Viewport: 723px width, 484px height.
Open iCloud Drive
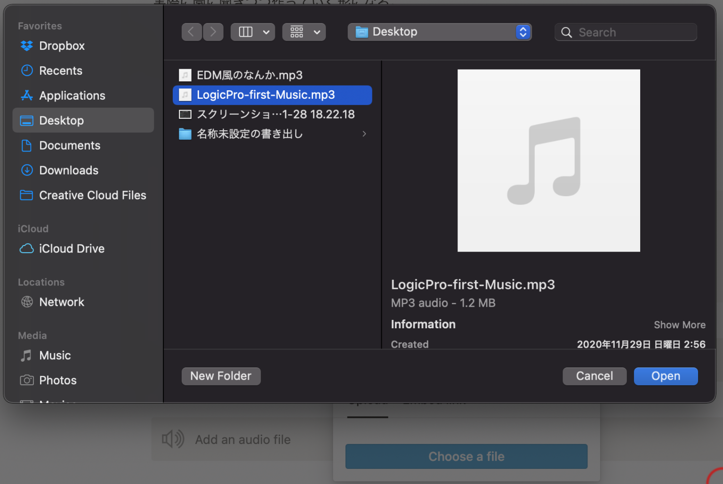coord(72,248)
